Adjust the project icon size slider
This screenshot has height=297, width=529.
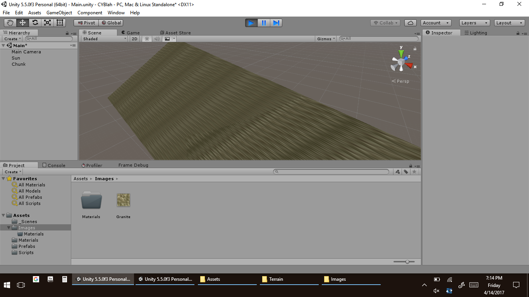(x=407, y=262)
